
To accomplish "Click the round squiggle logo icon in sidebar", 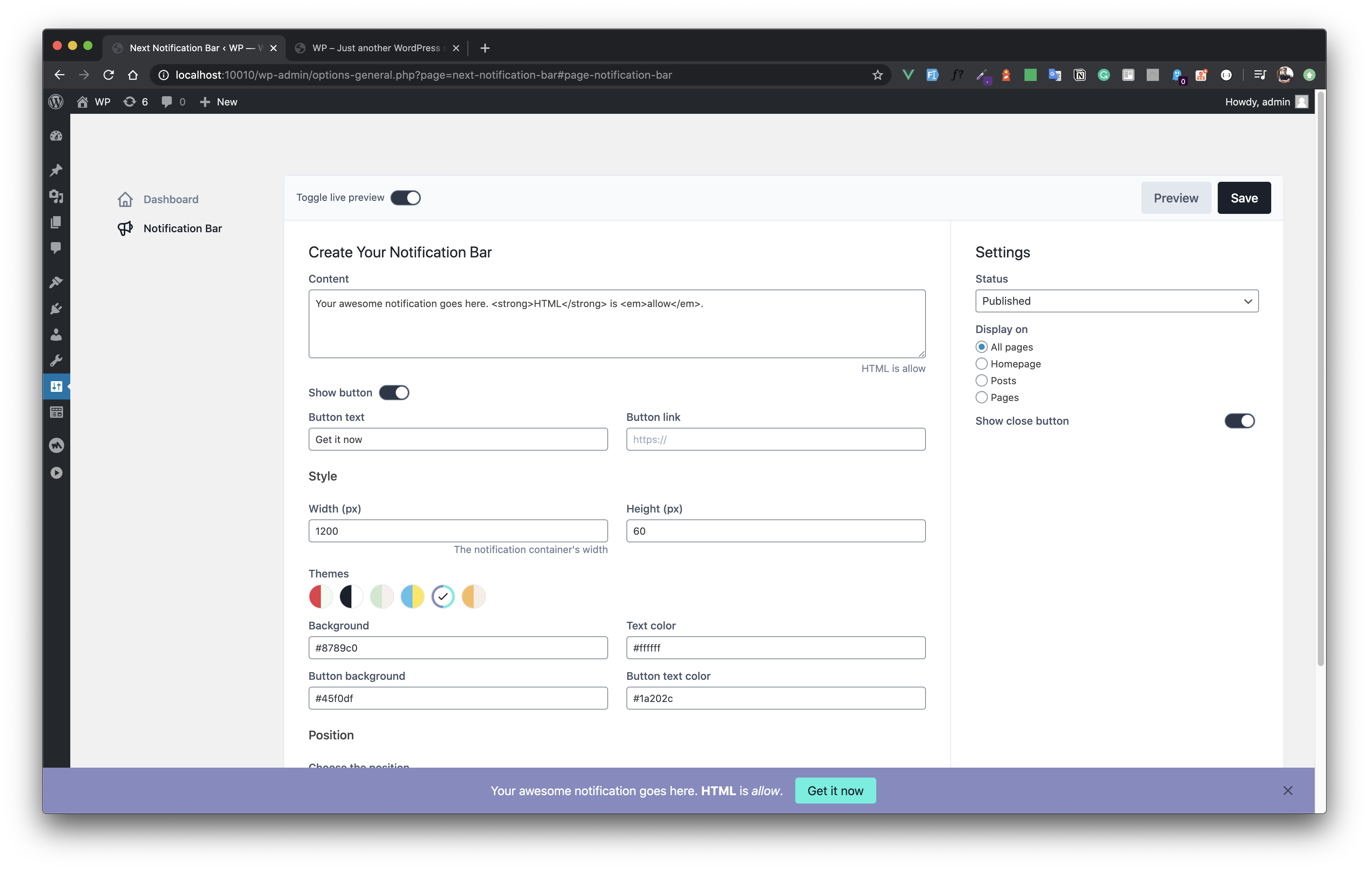I will pyautogui.click(x=56, y=446).
